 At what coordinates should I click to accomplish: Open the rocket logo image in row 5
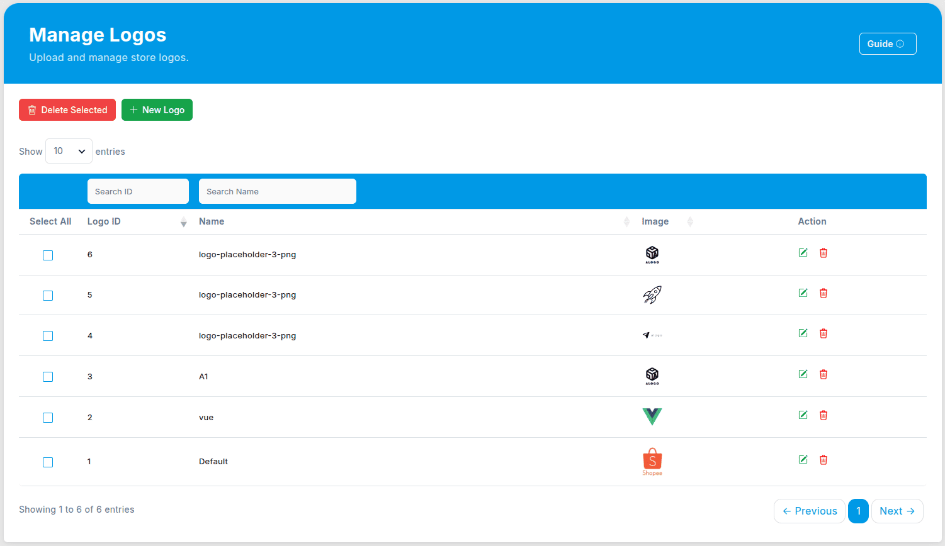[x=652, y=295]
